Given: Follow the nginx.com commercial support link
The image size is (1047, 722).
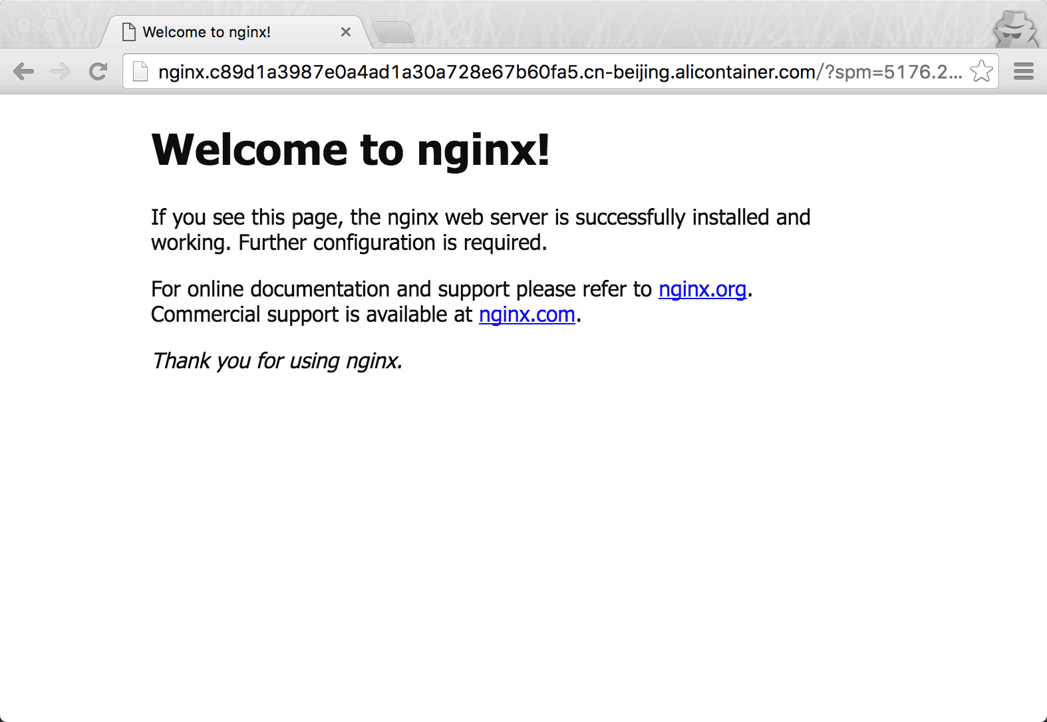Looking at the screenshot, I should click(527, 314).
